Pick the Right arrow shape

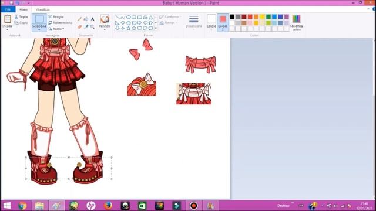click(x=140, y=23)
